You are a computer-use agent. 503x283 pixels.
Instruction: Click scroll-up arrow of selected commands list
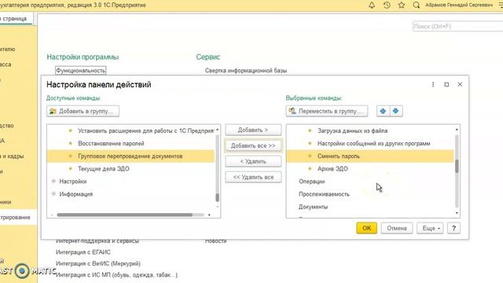coord(457,130)
